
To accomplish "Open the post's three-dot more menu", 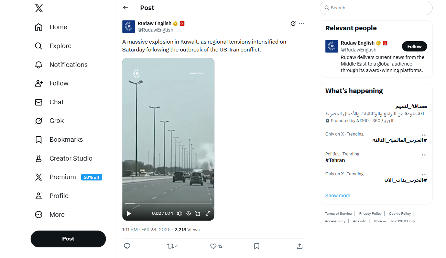I will [x=302, y=24].
